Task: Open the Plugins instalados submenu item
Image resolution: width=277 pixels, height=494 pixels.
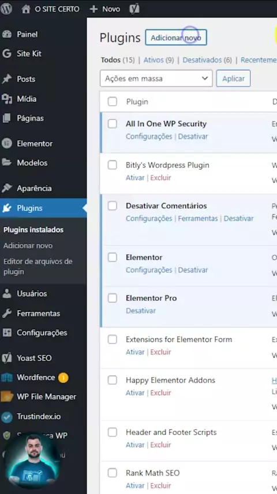Action: coord(33,230)
